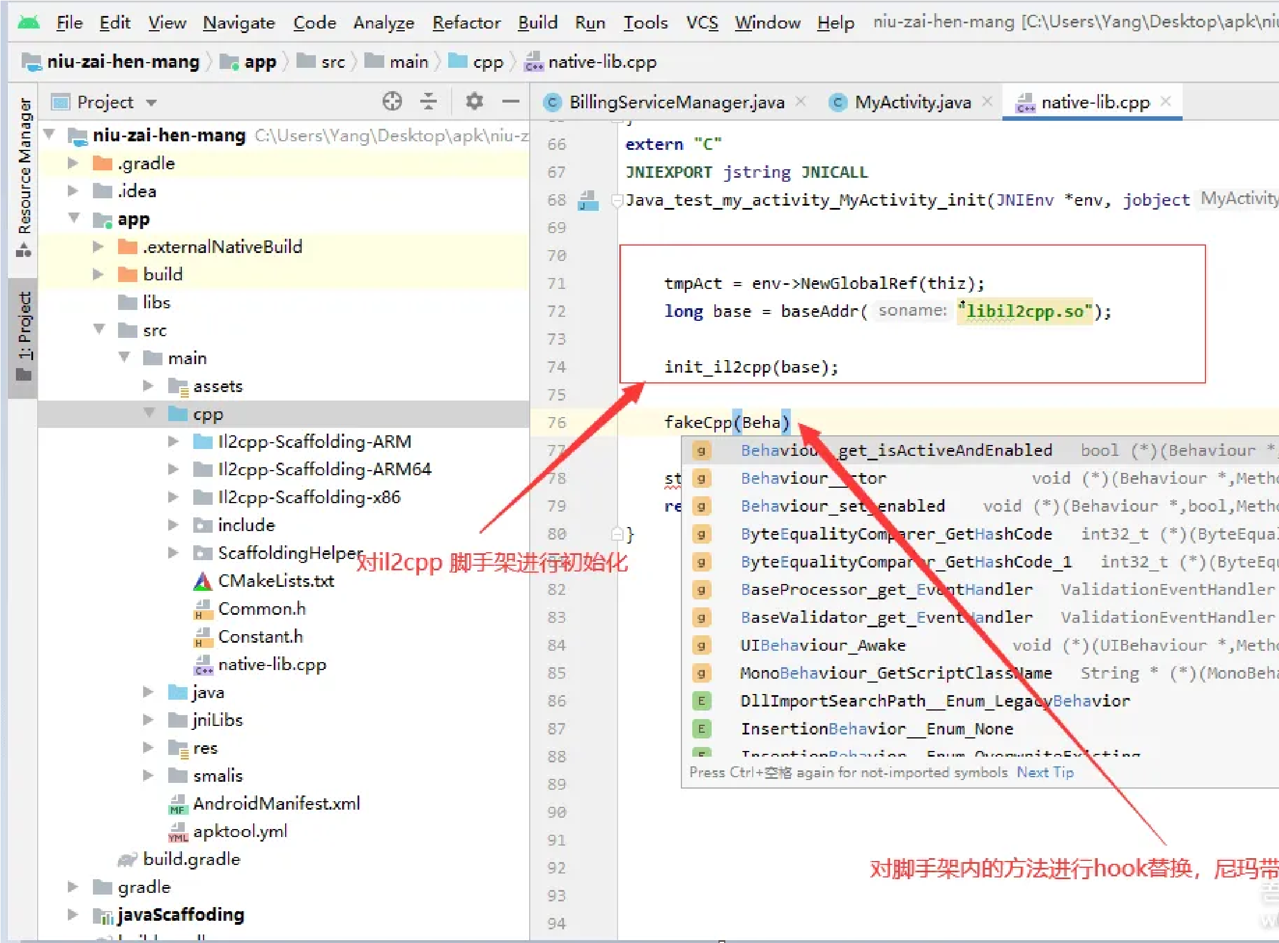Screen dimensions: 1279x943
Task: Click fold end marker on line 80
Action: click(617, 534)
